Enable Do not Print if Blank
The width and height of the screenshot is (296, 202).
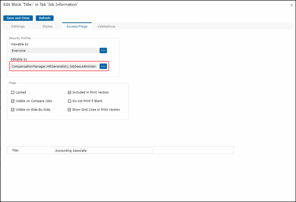pos(69,101)
